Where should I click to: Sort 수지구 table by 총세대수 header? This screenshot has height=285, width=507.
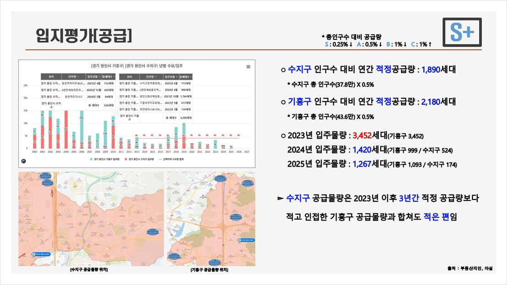coord(108,77)
